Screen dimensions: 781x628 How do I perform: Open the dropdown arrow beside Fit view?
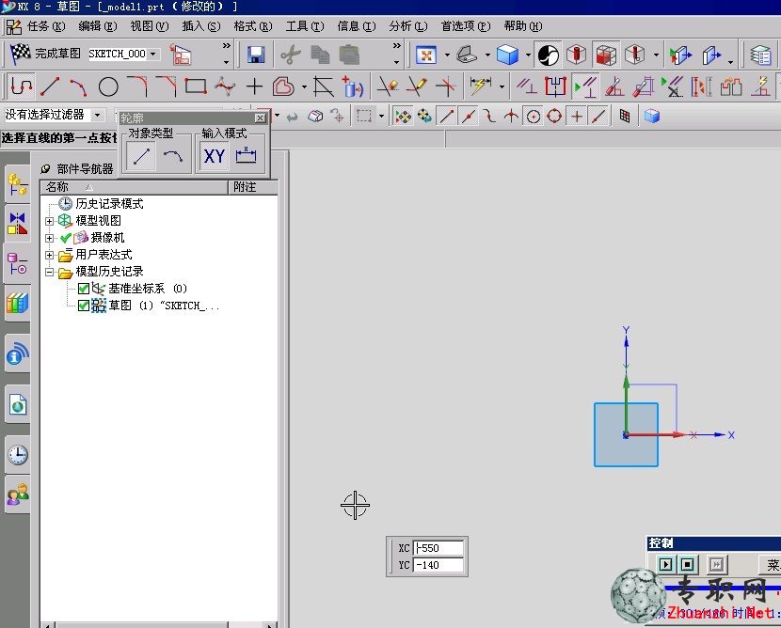point(447,55)
